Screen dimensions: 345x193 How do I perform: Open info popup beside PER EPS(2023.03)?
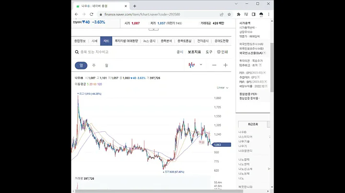(x=264, y=73)
